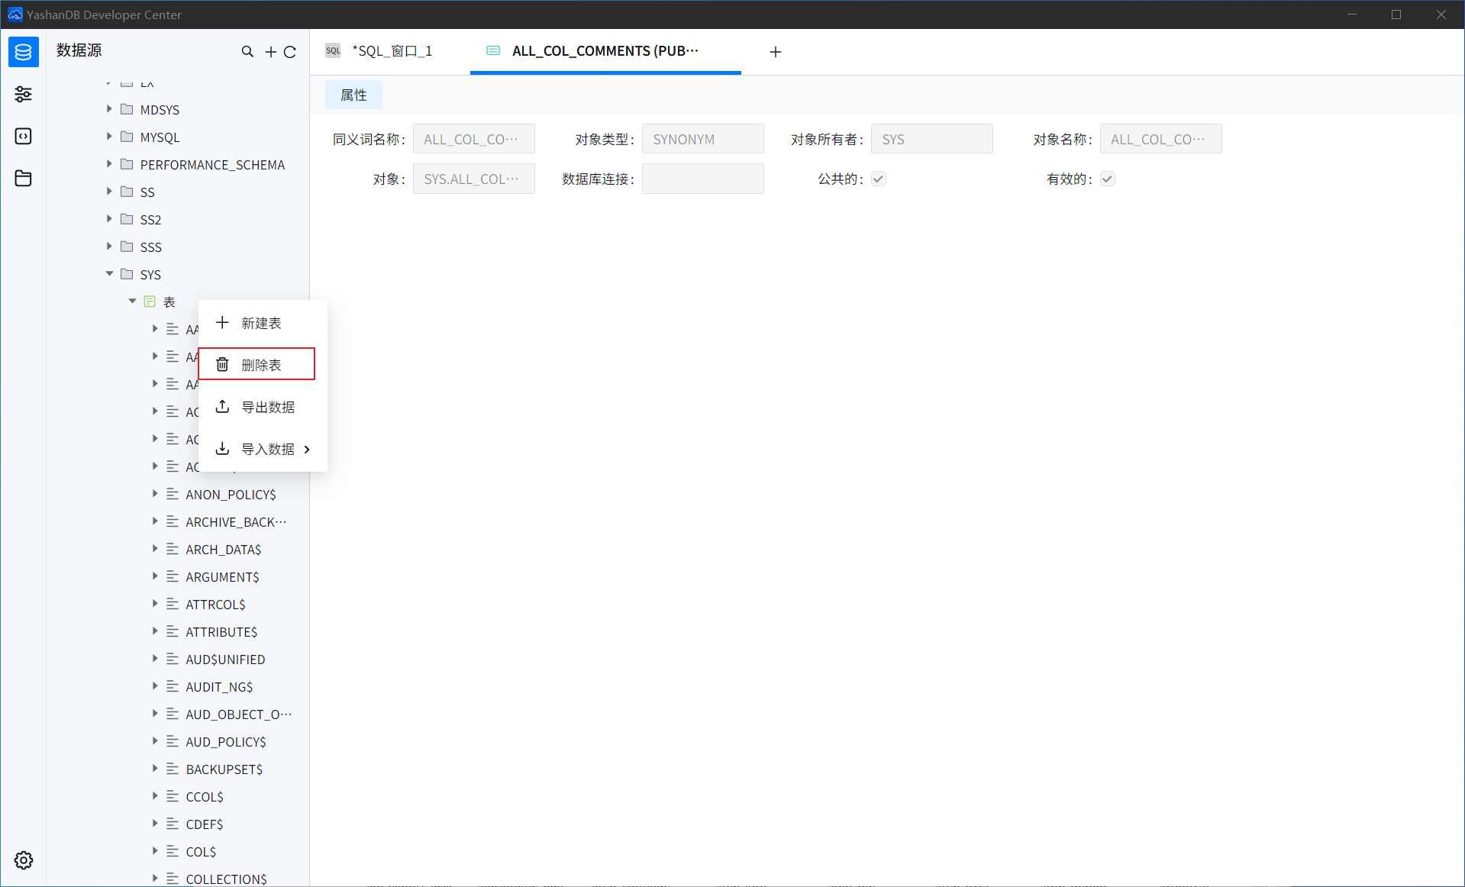Click the plus icon to add data source
Screen dimensions: 1465x887
point(270,52)
